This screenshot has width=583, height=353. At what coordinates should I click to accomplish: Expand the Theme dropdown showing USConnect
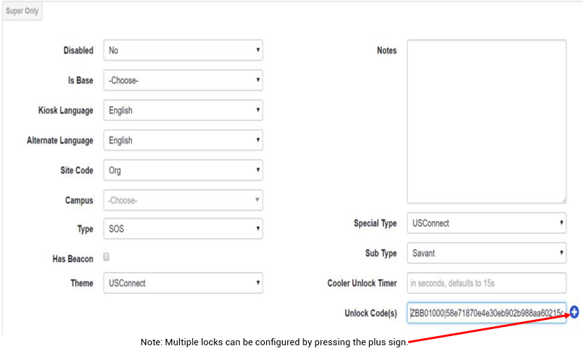(183, 283)
